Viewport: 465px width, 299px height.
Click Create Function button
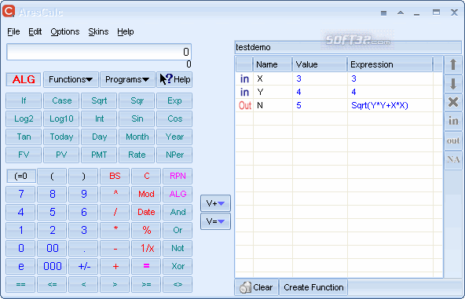[x=313, y=287]
